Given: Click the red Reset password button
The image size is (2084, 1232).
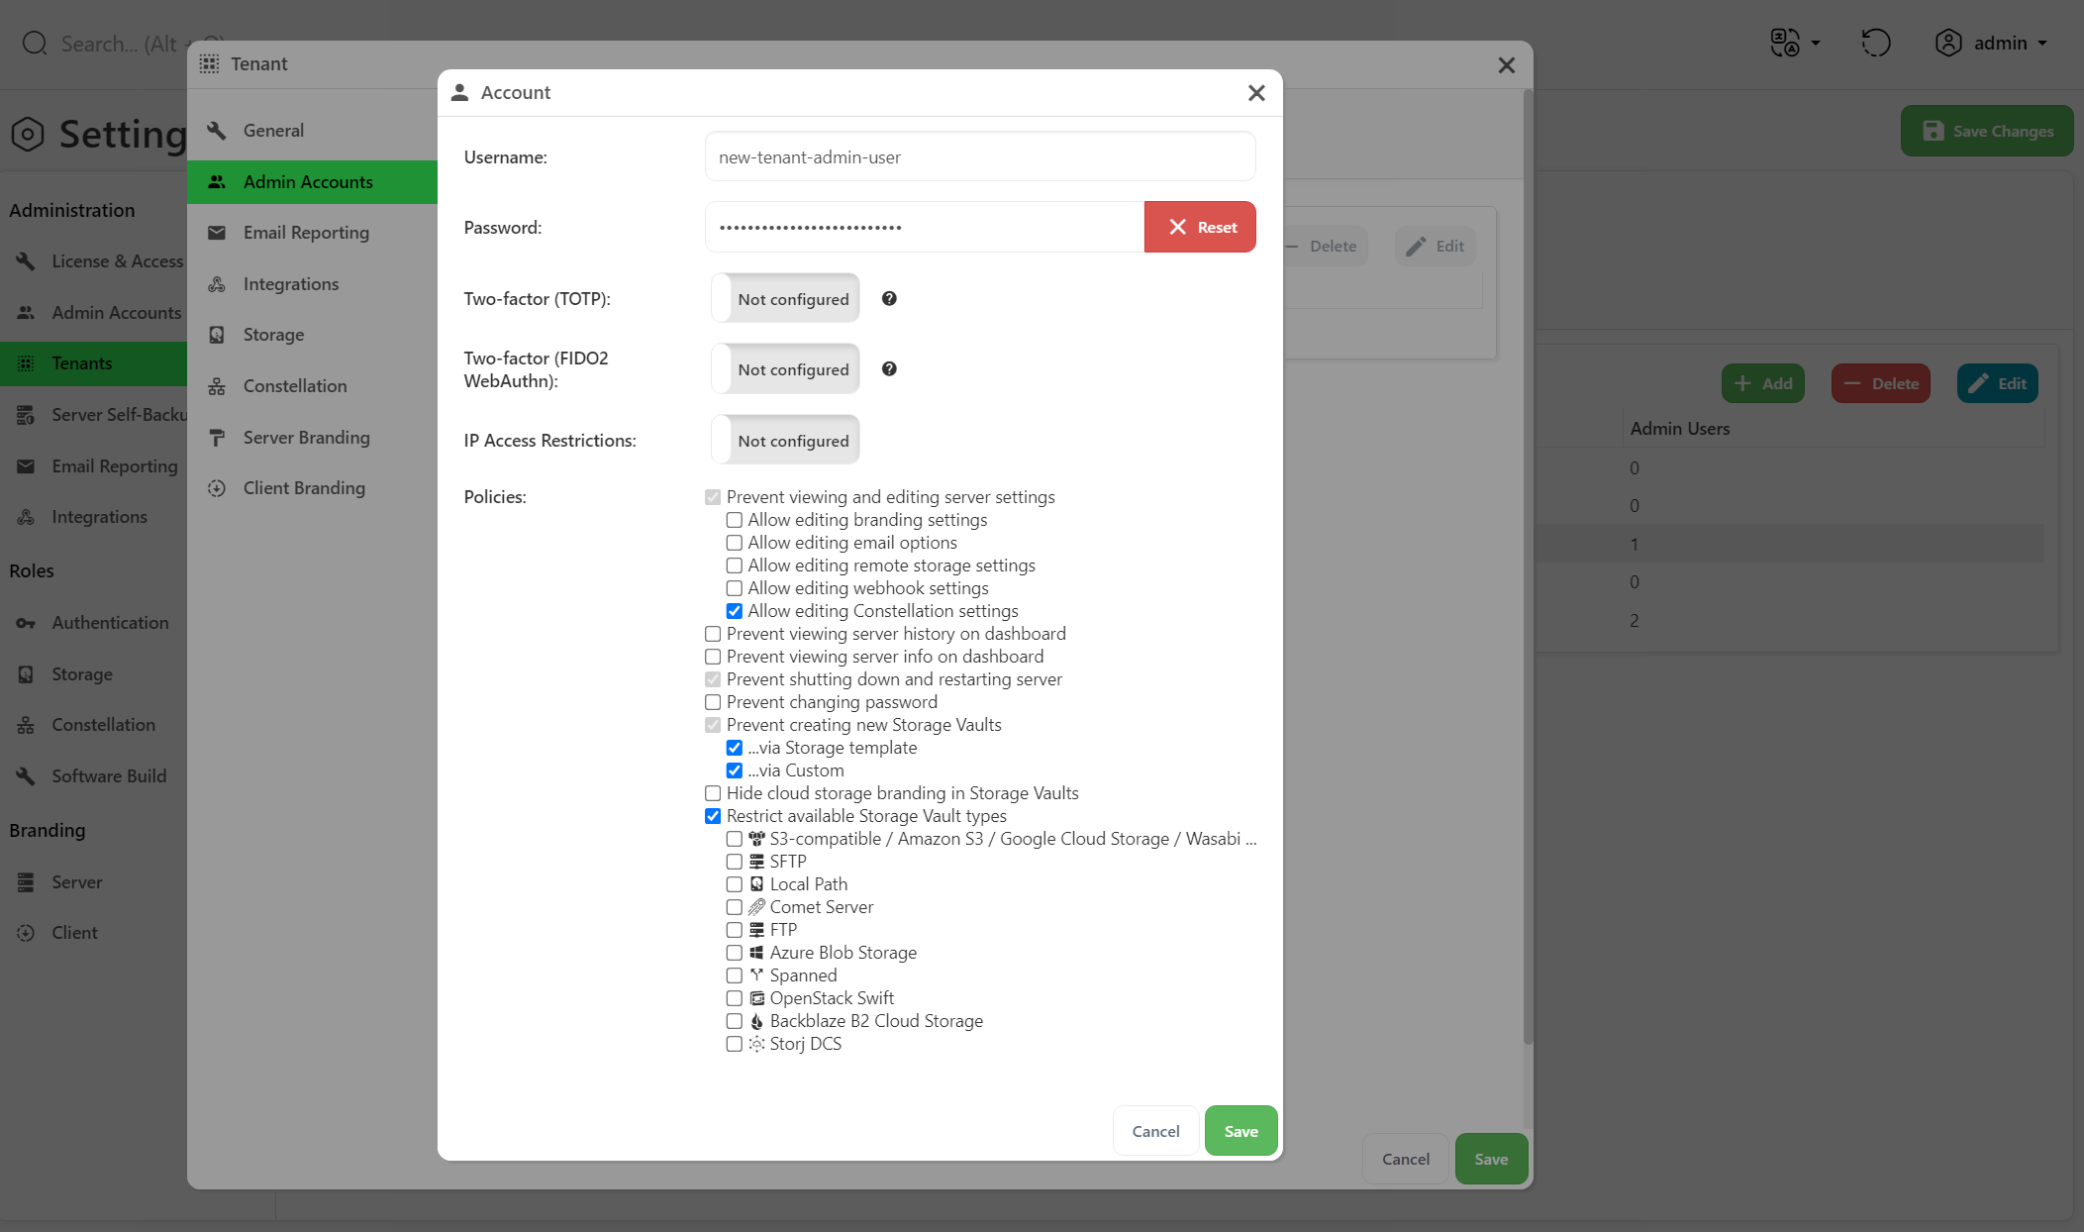Looking at the screenshot, I should (x=1200, y=227).
